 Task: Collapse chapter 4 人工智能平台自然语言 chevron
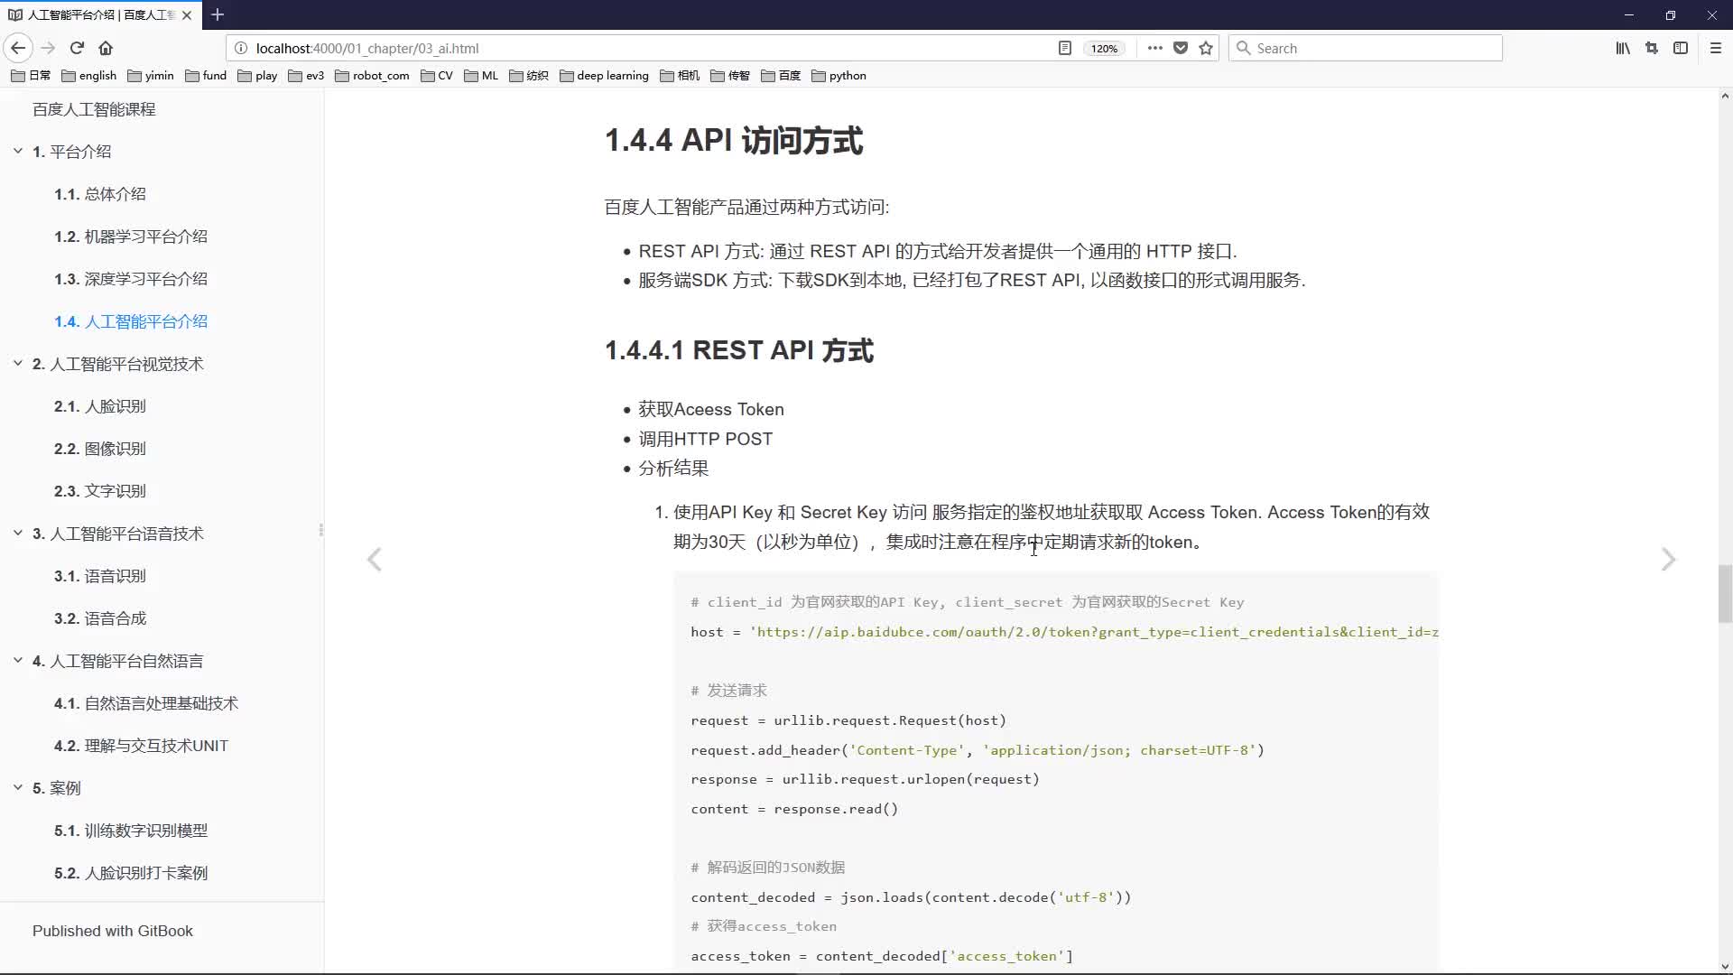[x=18, y=661]
